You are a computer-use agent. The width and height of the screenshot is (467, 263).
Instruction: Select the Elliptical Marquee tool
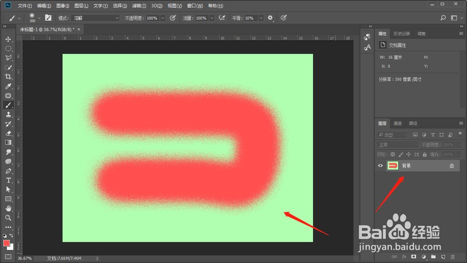(8, 48)
